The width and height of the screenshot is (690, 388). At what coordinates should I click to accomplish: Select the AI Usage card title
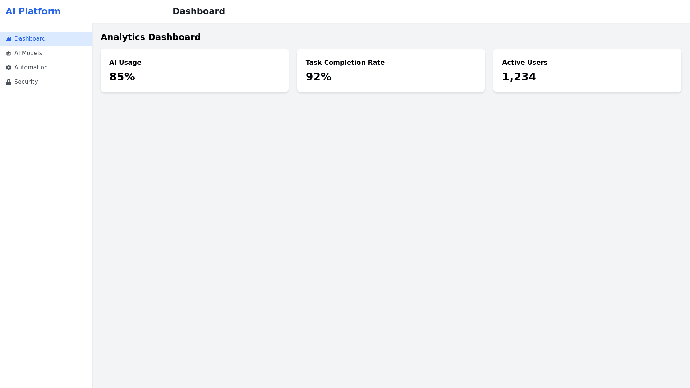[125, 63]
